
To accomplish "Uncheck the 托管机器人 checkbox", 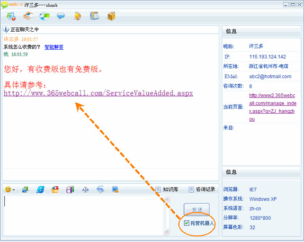I will (187, 223).
